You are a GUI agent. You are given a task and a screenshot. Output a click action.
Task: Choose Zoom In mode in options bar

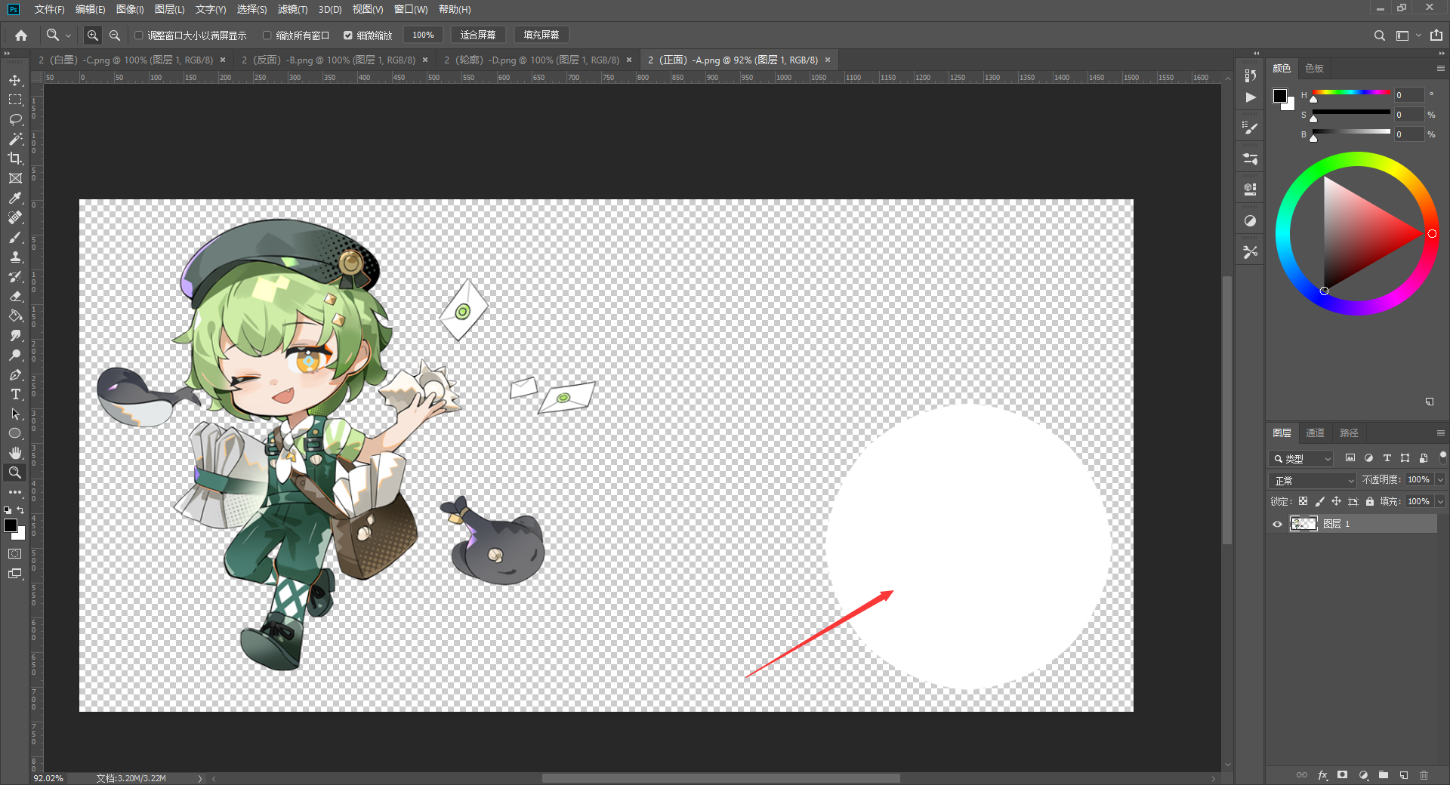[92, 35]
